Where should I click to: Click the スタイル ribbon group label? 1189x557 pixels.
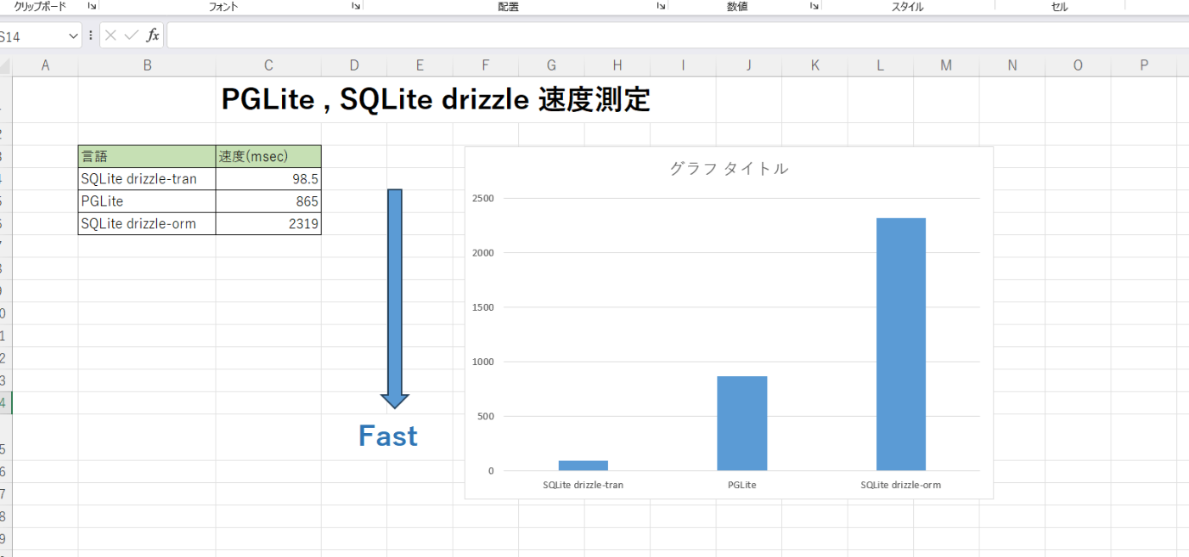[907, 7]
